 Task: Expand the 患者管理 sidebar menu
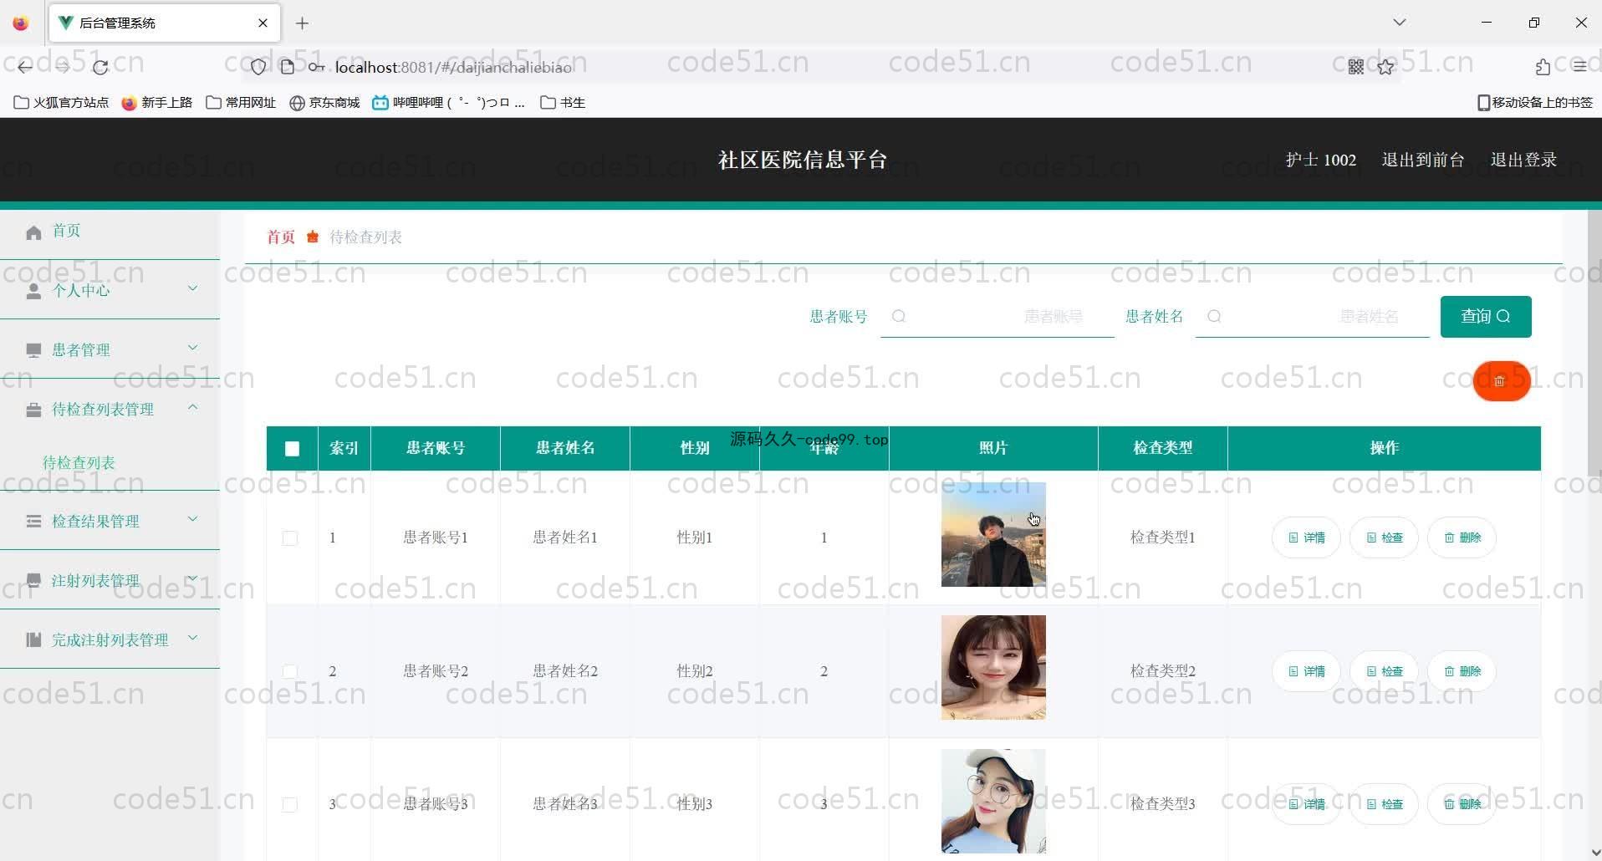[110, 349]
